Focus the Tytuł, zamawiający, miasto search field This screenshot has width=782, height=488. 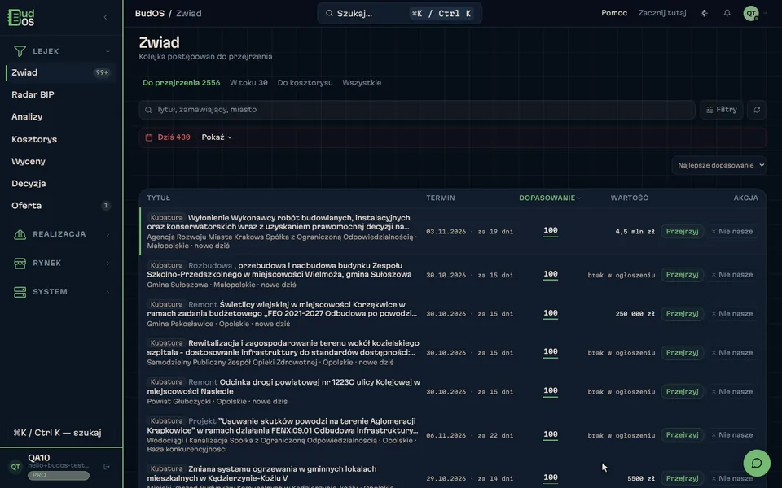click(417, 110)
